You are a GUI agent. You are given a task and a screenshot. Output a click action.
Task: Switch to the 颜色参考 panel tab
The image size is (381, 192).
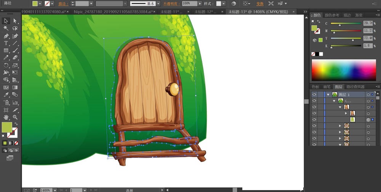pyautogui.click(x=332, y=15)
